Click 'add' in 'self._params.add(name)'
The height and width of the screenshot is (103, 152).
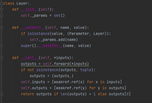(62, 40)
